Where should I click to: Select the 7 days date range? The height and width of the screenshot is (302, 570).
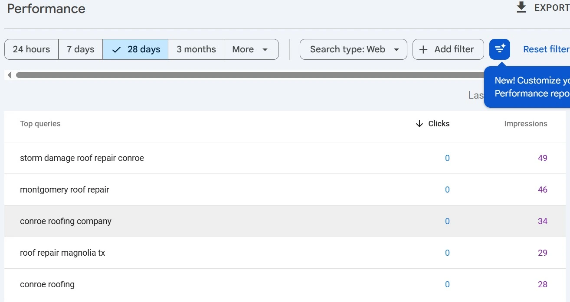81,49
